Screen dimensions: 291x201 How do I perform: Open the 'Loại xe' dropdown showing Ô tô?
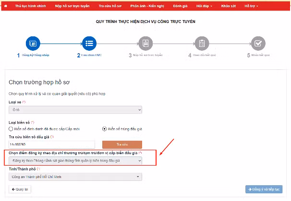tap(75, 110)
